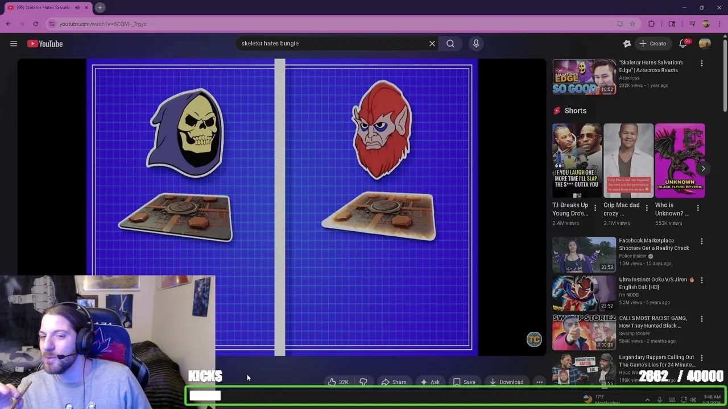
Task: Open the Chrome profile avatar
Action: 706,24
